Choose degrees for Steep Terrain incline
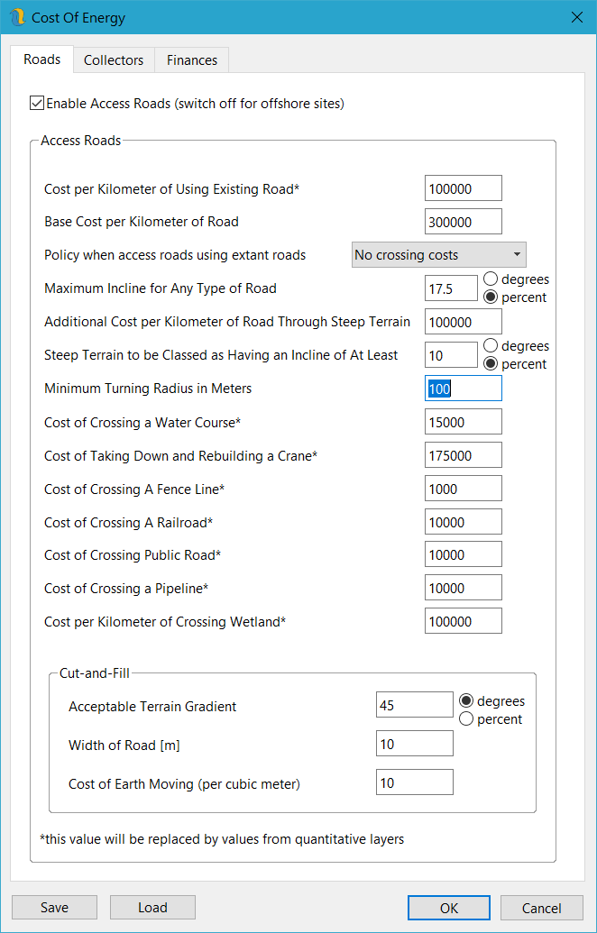The image size is (597, 933). pos(491,346)
